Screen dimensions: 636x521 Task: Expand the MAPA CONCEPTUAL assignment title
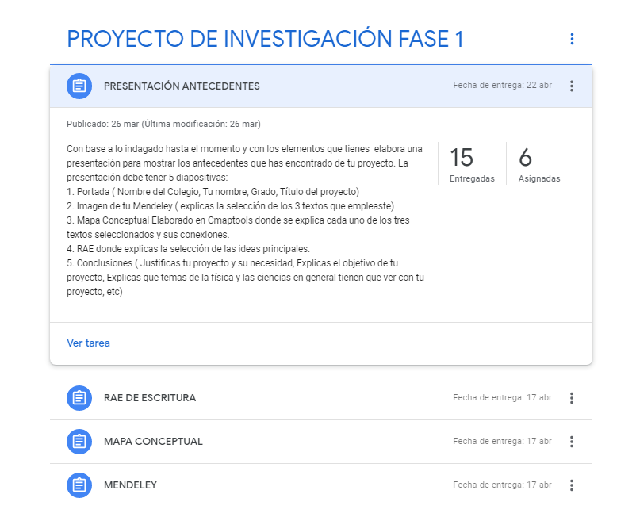coord(153,442)
